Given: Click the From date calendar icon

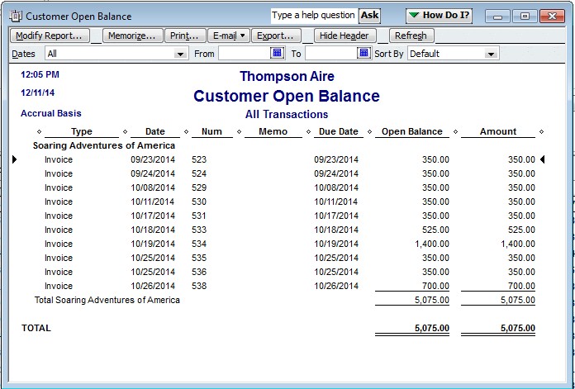Looking at the screenshot, I should (x=278, y=54).
